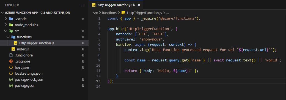This screenshot has height=100, width=286.
Task: Click untracked U badge beside index.js
Action: [83, 49]
